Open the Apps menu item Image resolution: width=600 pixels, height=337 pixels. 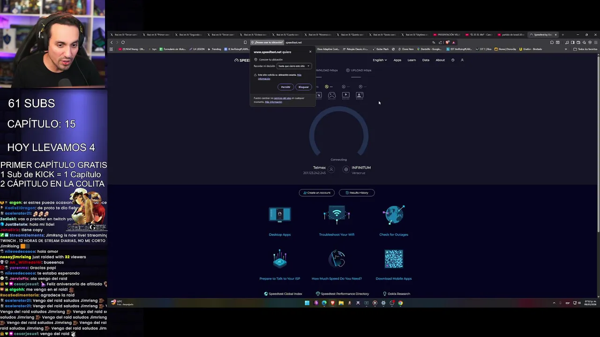tap(397, 60)
